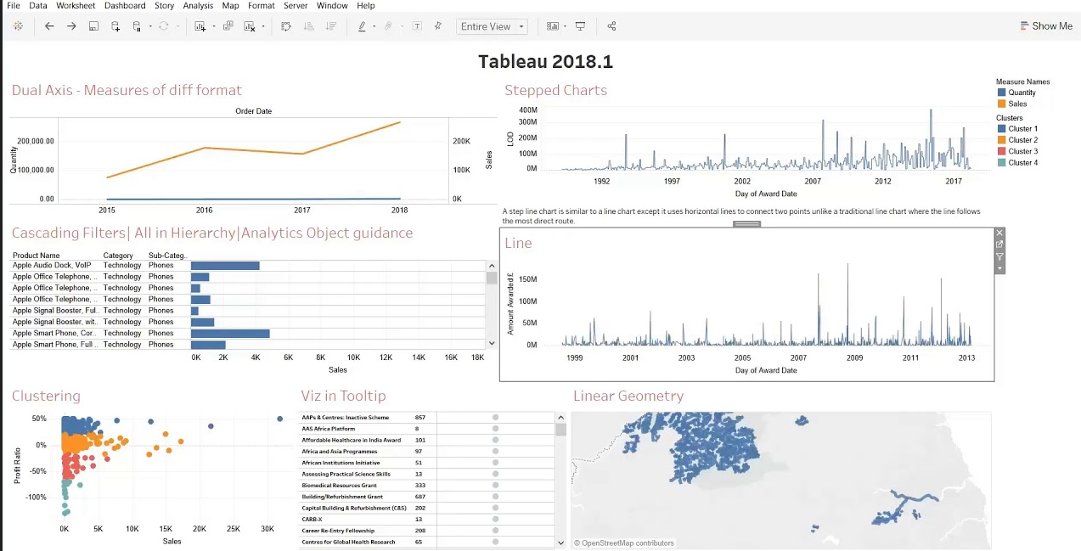The image size is (1081, 551).
Task: Click the Fix axes pin icon
Action: tap(438, 26)
